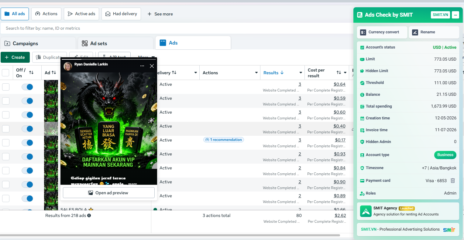Click the green Create button
This screenshot has height=240, width=464.
(x=15, y=57)
